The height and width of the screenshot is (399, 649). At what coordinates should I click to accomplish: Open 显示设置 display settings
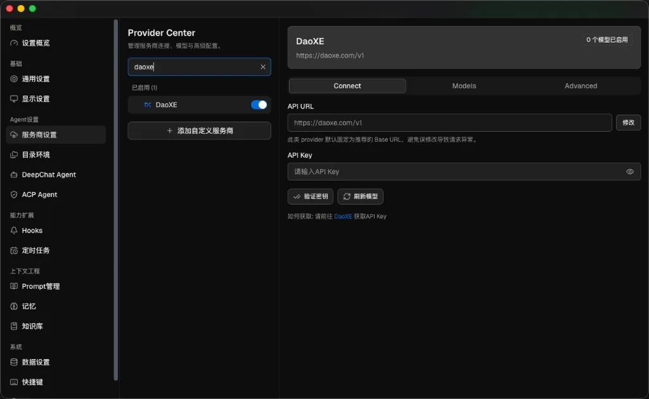point(56,99)
